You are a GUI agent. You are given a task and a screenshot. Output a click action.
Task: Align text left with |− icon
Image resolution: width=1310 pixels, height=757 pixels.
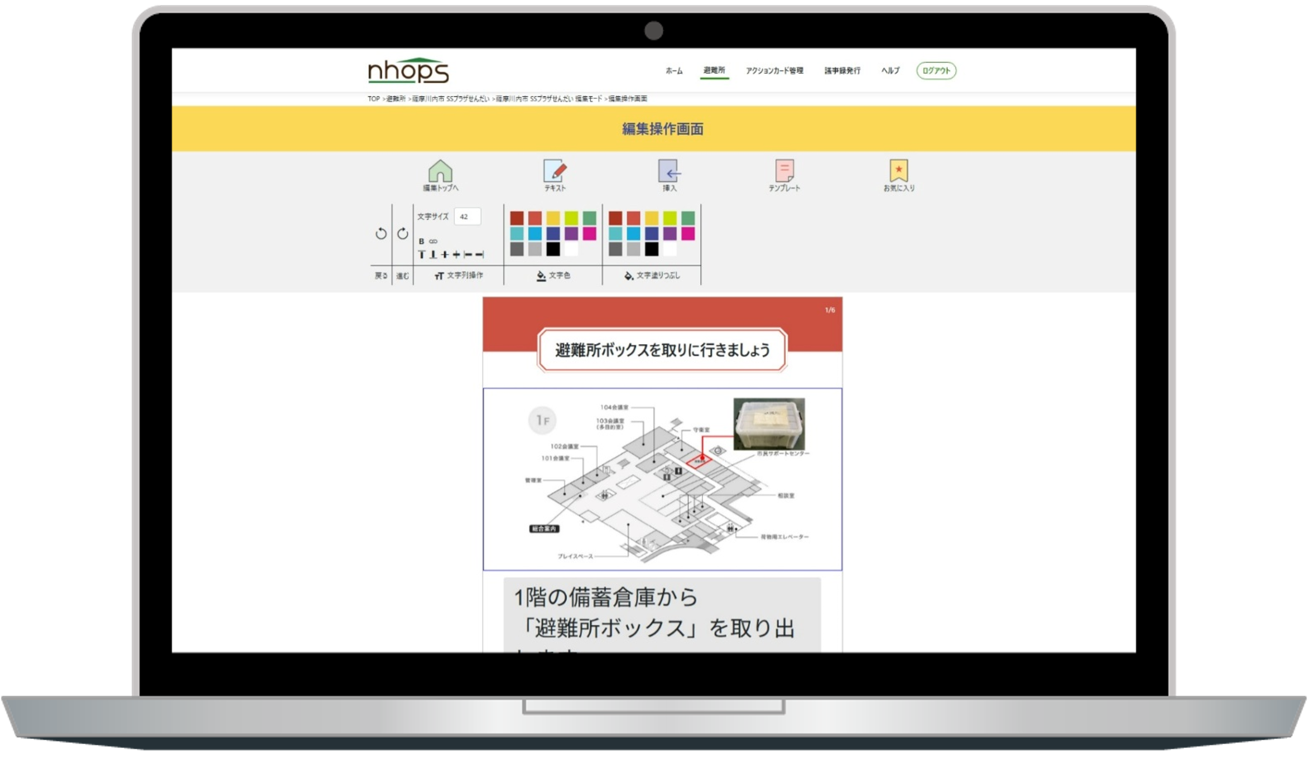click(x=468, y=255)
